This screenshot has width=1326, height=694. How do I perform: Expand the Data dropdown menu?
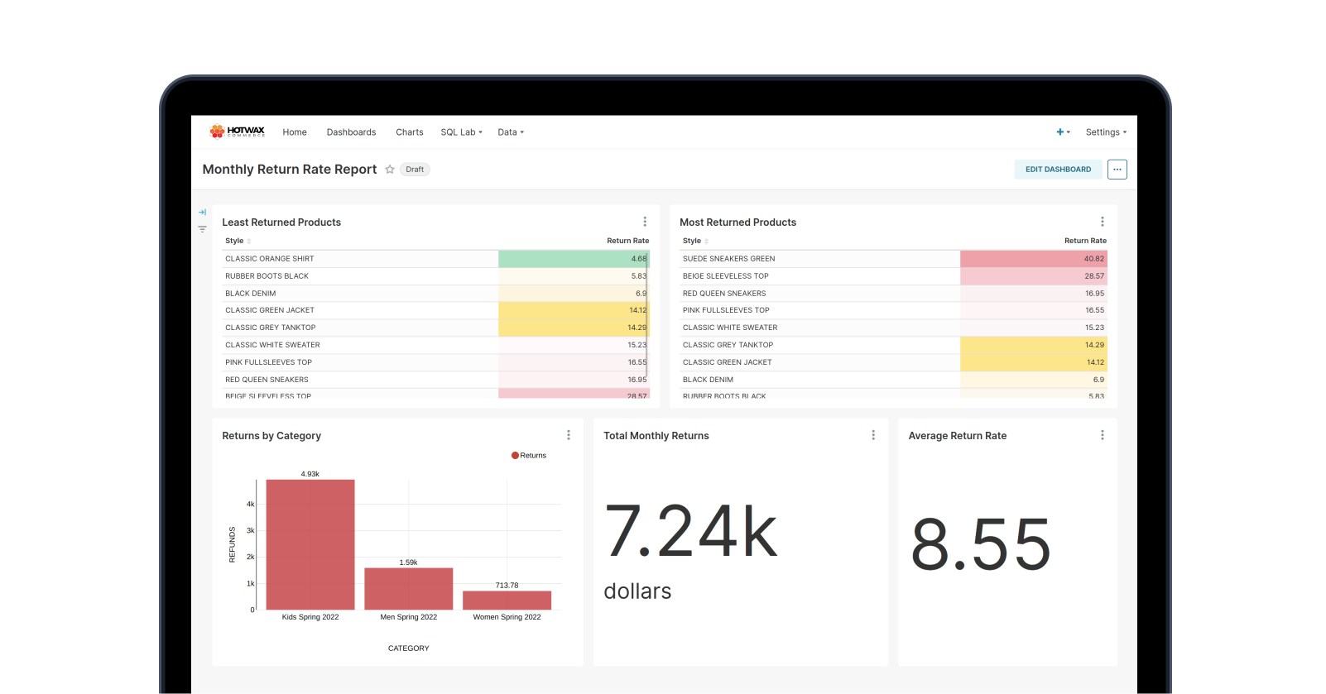pyautogui.click(x=511, y=132)
